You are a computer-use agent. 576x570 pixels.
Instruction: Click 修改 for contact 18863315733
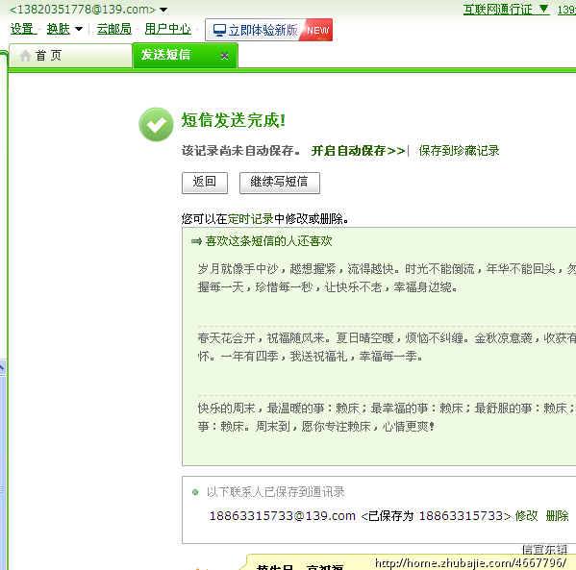click(x=526, y=516)
